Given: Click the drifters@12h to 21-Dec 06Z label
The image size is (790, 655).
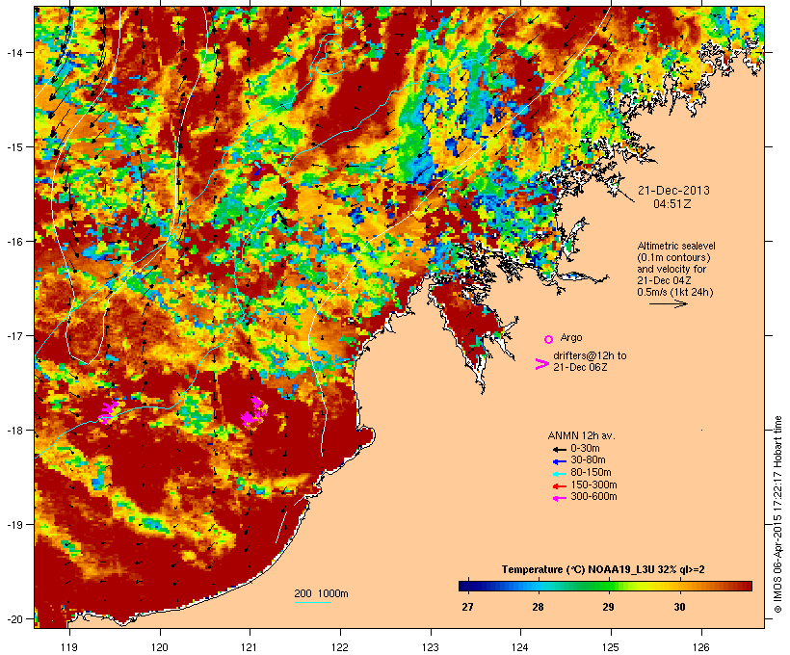Looking at the screenshot, I should [590, 361].
